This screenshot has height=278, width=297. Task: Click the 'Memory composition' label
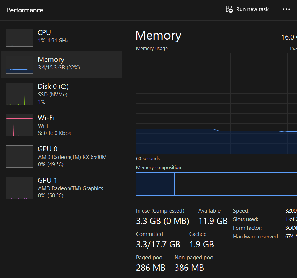[158, 168]
